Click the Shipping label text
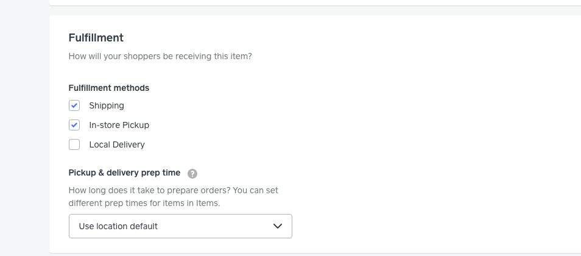This screenshot has height=256, width=581. click(x=107, y=105)
